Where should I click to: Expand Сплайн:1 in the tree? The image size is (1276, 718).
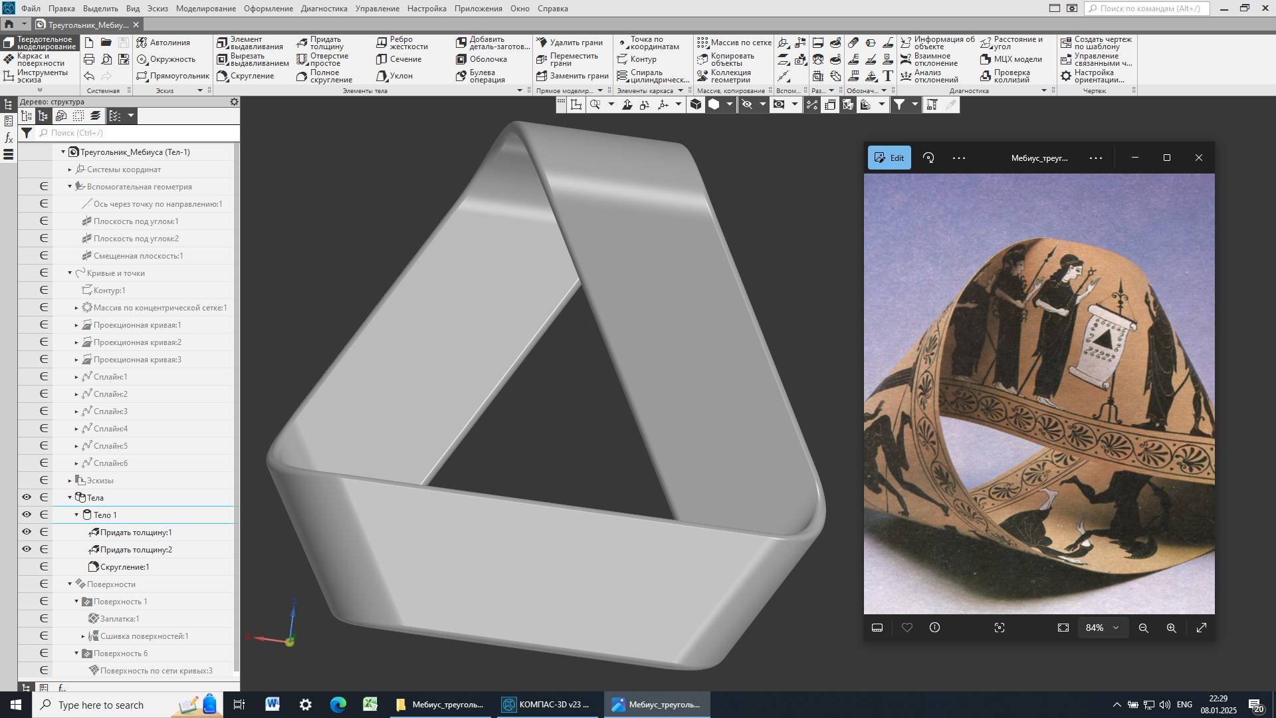tap(76, 377)
